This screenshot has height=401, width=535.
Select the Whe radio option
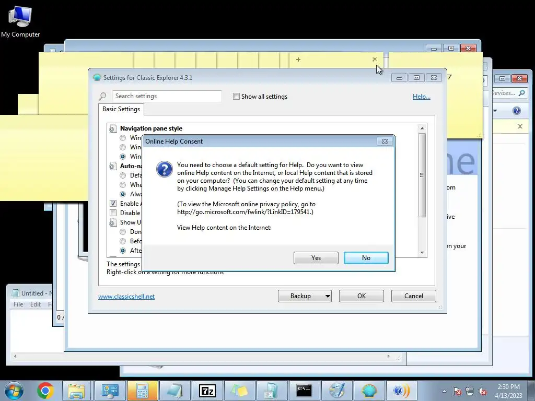[123, 185]
